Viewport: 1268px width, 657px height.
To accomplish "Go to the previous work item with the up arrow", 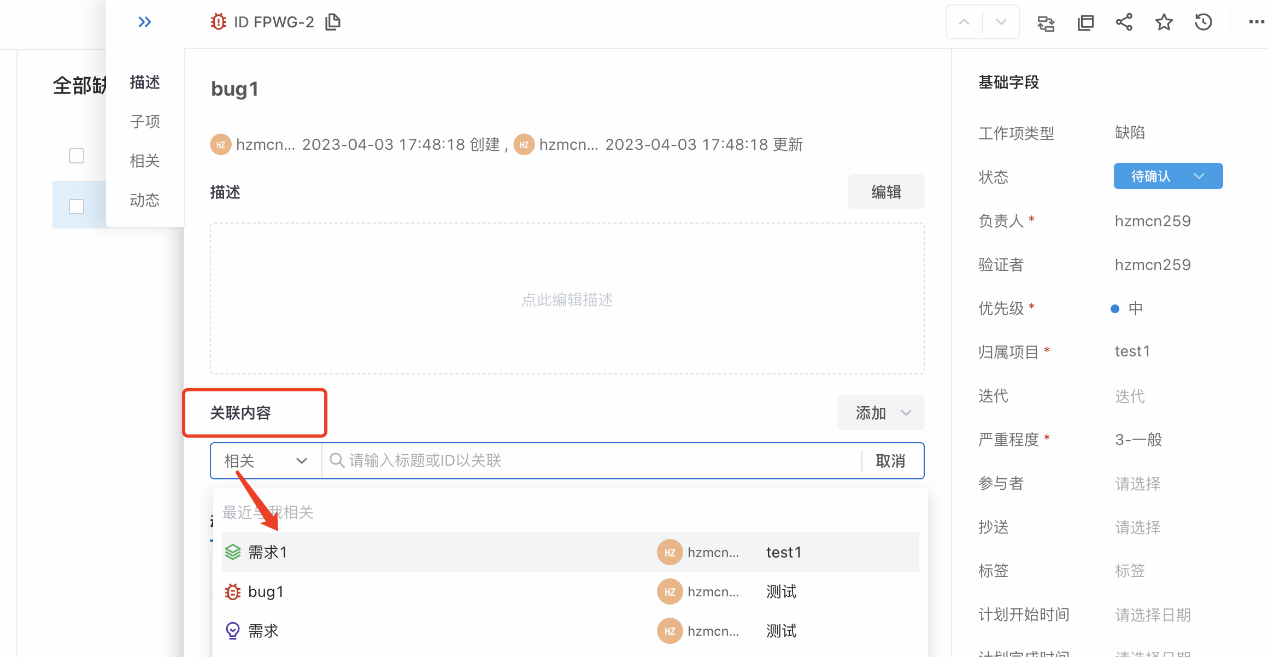I will (964, 22).
